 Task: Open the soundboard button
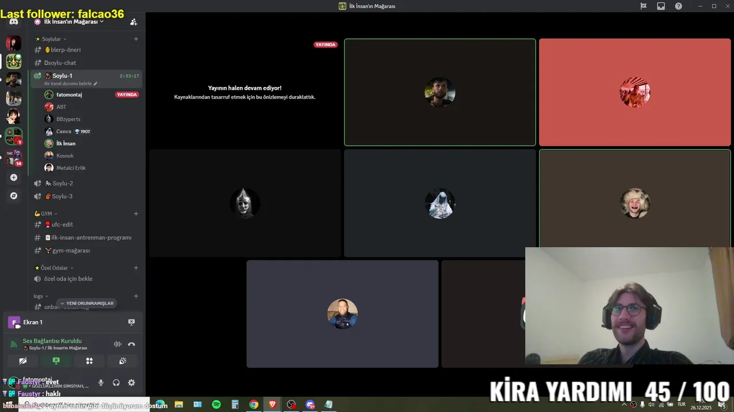[123, 361]
